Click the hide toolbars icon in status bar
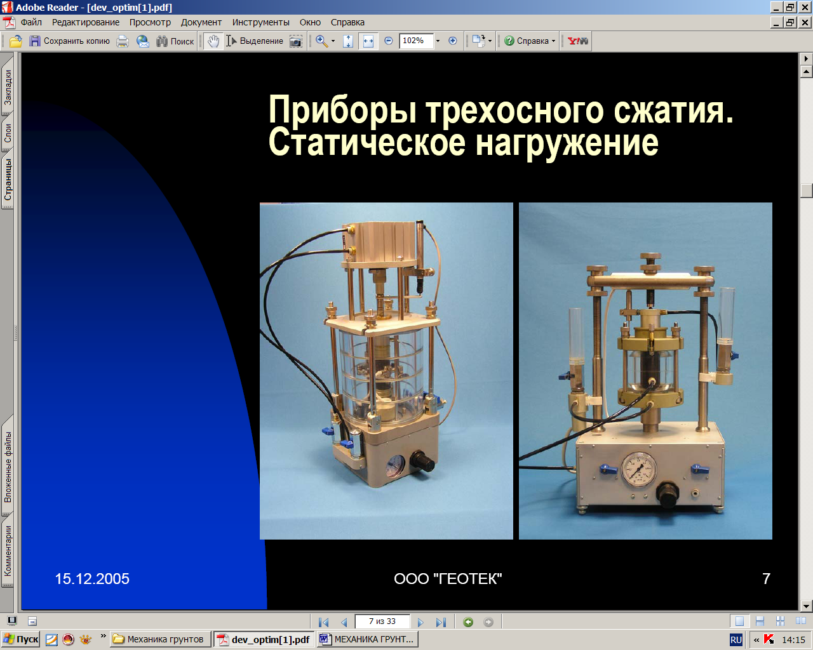Screen dimensions: 813x650 click(32, 621)
